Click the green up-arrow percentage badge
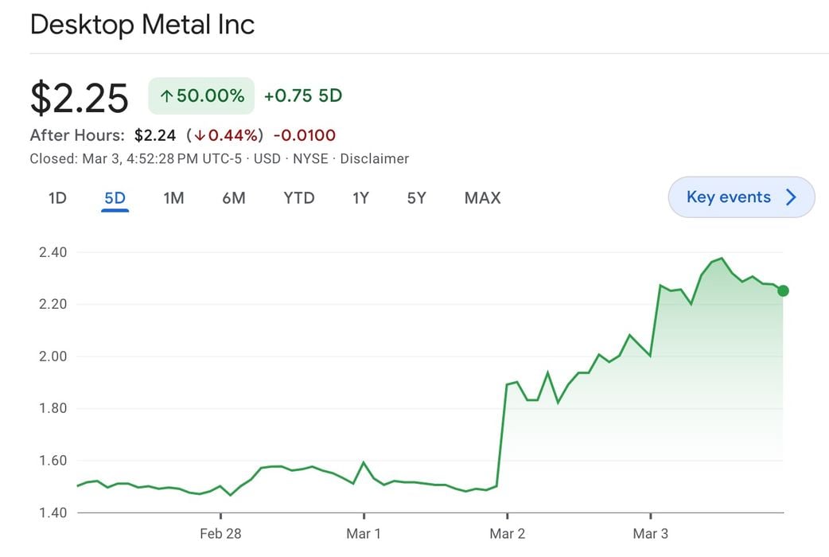The image size is (829, 557). [x=201, y=96]
